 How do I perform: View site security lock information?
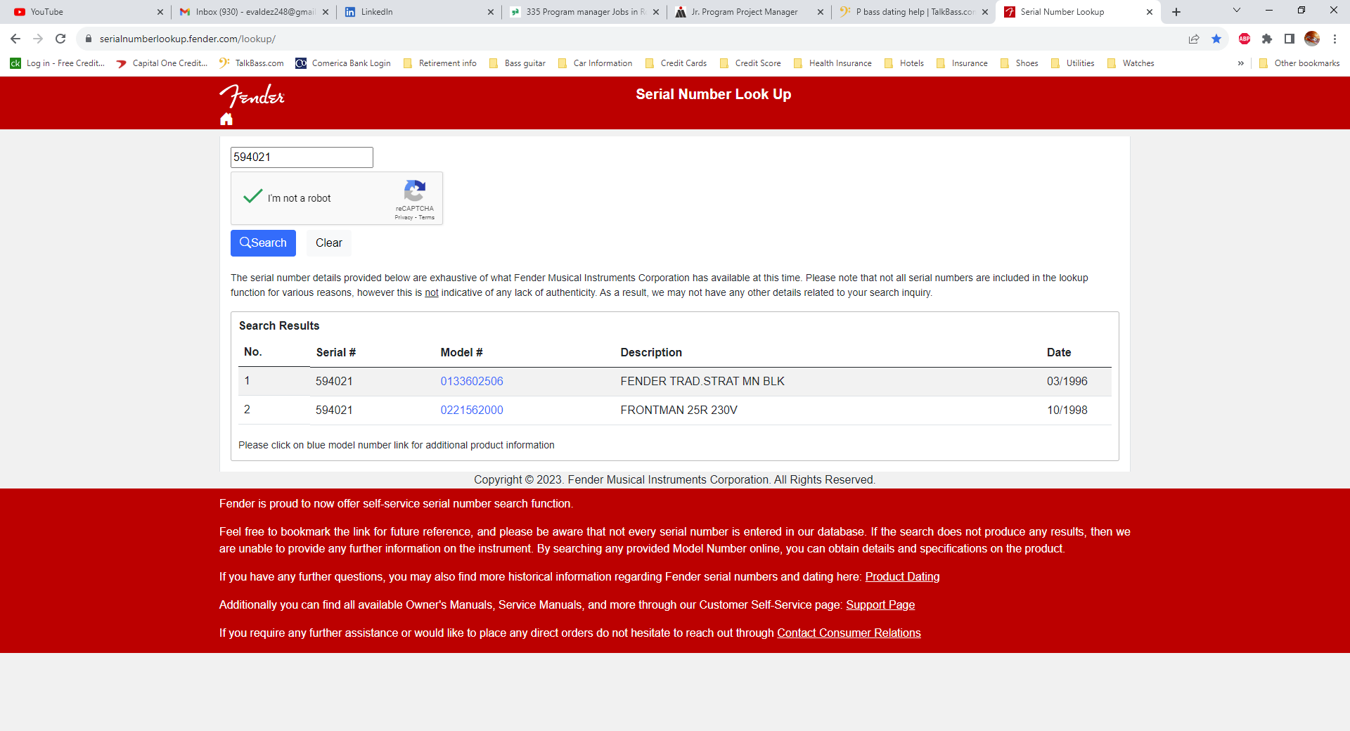(89, 39)
